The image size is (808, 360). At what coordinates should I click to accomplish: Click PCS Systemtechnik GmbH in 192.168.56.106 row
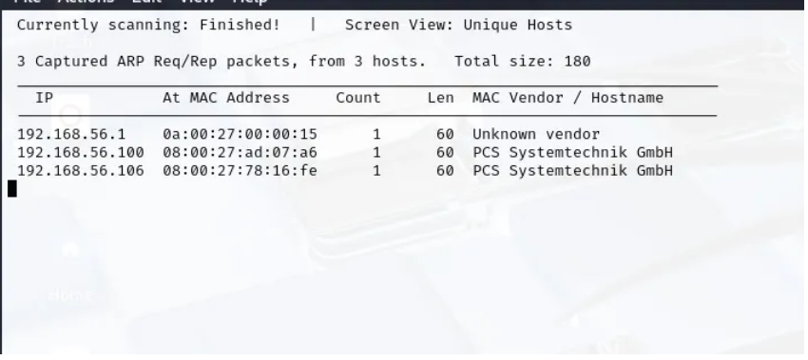(x=572, y=170)
